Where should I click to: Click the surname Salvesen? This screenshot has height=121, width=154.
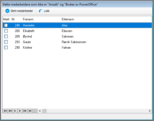coord(68,36)
